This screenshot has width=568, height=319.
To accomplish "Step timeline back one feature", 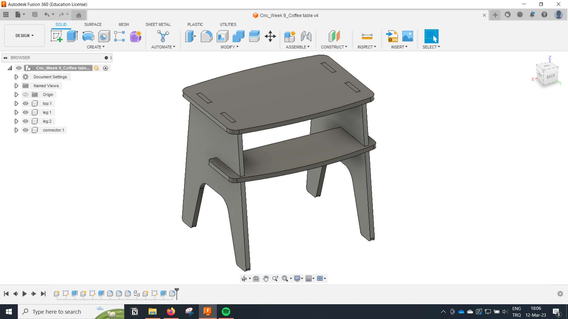I will (x=15, y=294).
